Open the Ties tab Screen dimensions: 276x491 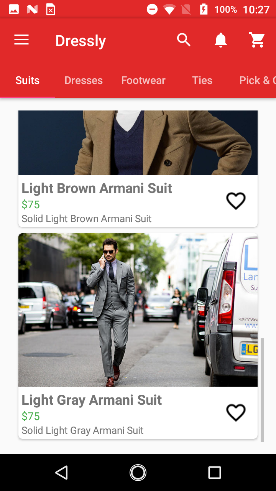202,80
